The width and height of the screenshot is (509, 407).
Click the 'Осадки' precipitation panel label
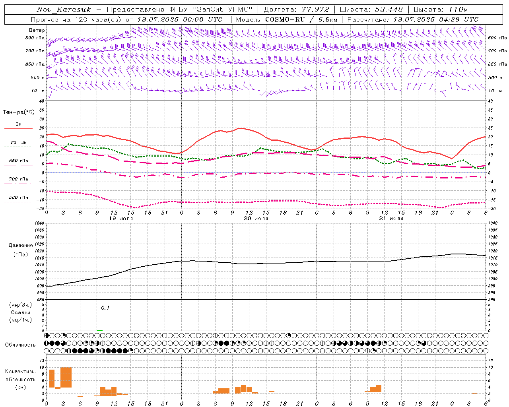[21, 312]
